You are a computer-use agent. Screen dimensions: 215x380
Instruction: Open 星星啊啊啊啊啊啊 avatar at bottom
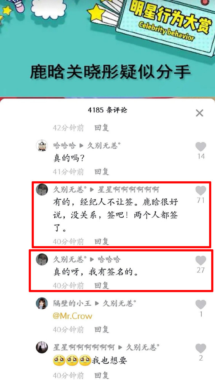[x=42, y=347]
